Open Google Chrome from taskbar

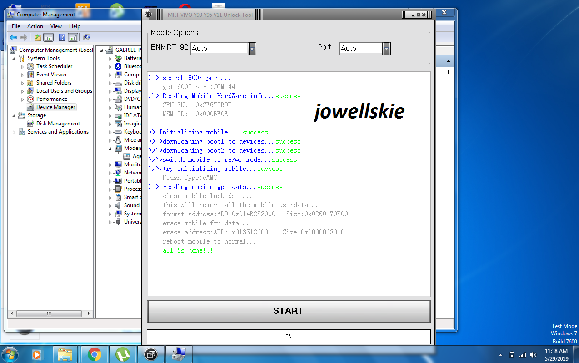point(95,354)
